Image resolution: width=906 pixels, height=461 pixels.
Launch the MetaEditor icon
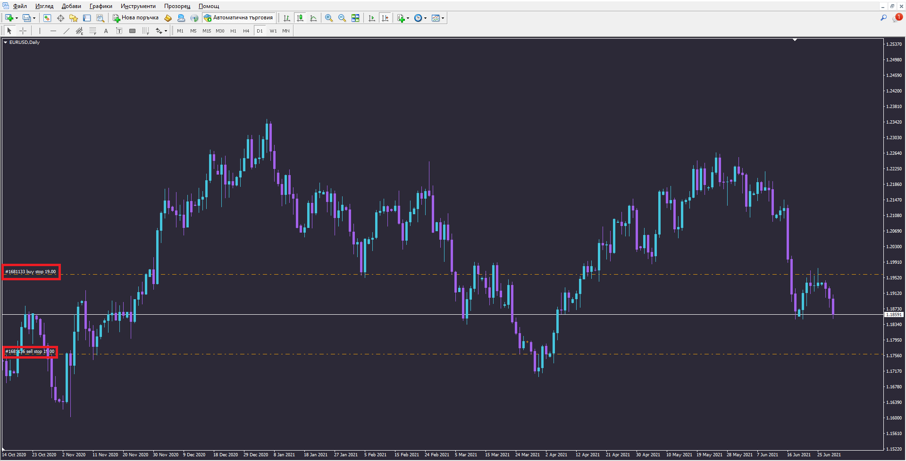click(168, 18)
